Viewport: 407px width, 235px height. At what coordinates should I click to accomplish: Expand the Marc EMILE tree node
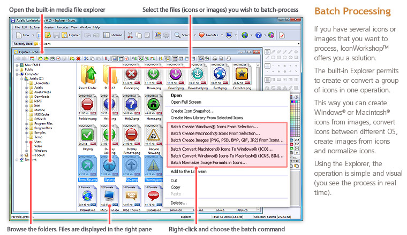pos(17,65)
